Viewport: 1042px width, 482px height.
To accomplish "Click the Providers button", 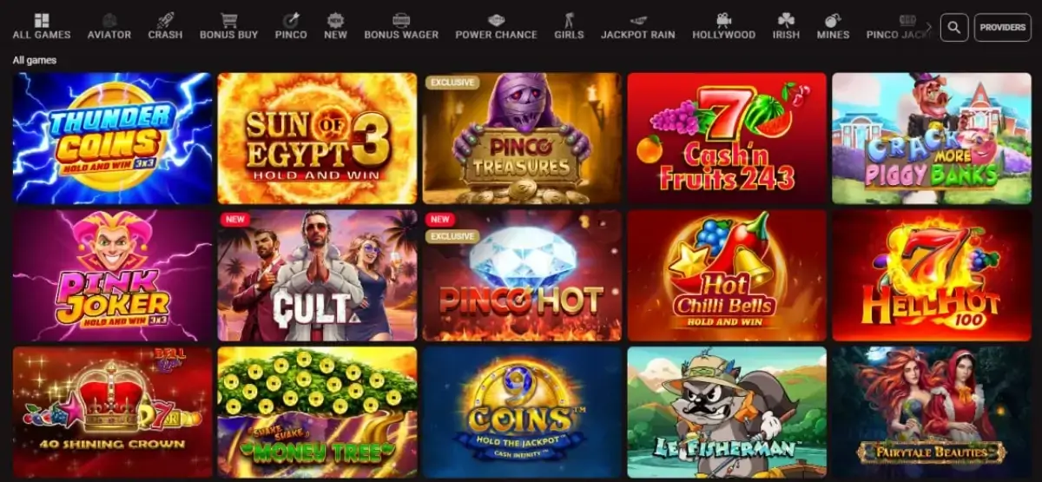I will (x=1003, y=28).
